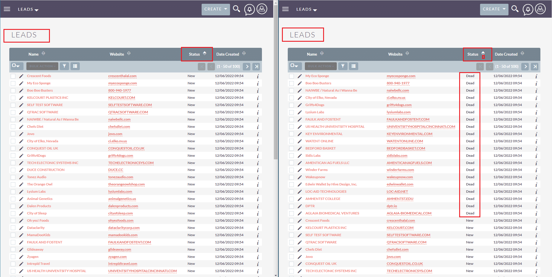Open Boo Boo Busters lead in right window
552x277 pixels.
(x=318, y=83)
